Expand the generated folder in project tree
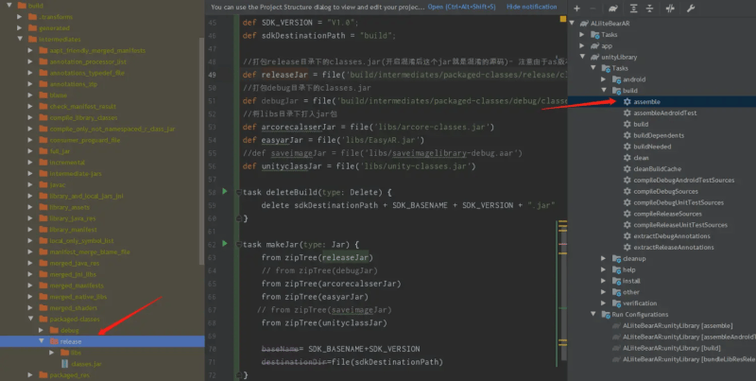The height and width of the screenshot is (381, 756). pos(31,28)
